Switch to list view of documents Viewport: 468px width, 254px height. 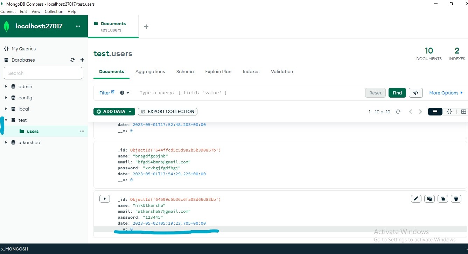coord(435,112)
